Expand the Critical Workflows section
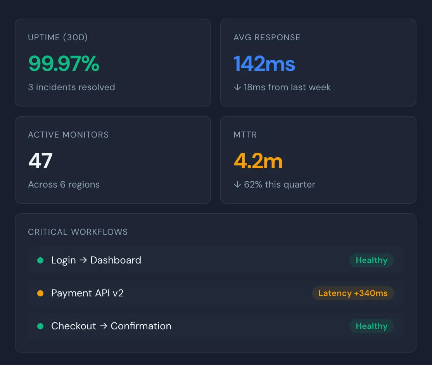 tap(78, 232)
